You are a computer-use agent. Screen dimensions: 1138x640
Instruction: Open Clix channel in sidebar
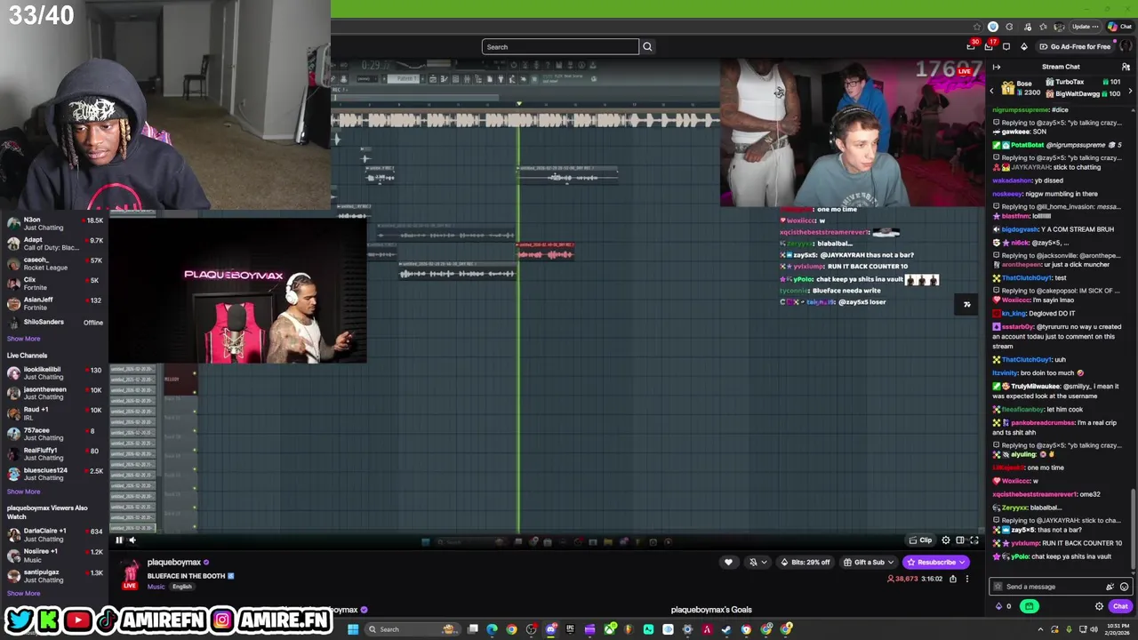(x=55, y=284)
